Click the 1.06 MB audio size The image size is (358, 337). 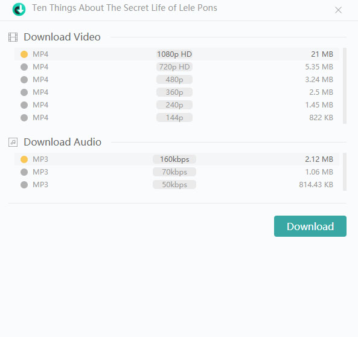(319, 172)
